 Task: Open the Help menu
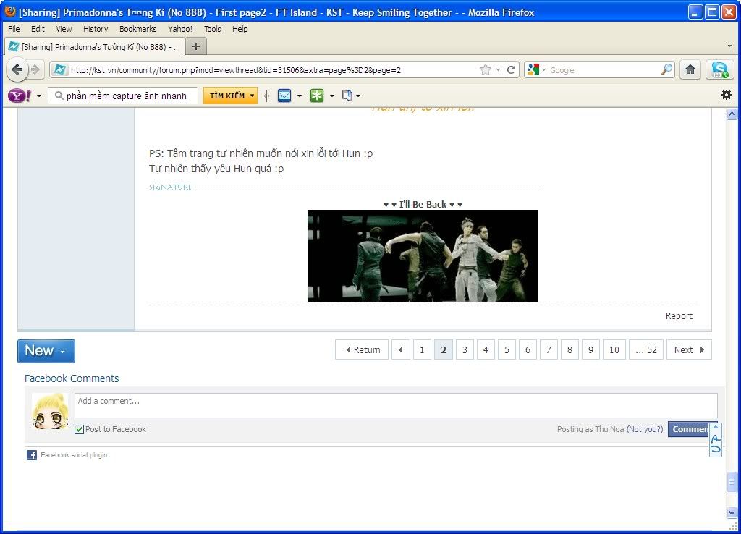[x=240, y=29]
